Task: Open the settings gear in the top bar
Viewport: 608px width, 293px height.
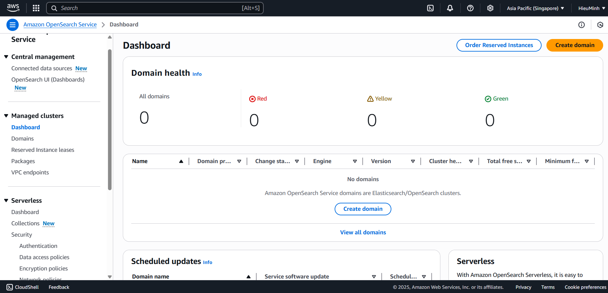Action: pyautogui.click(x=490, y=8)
